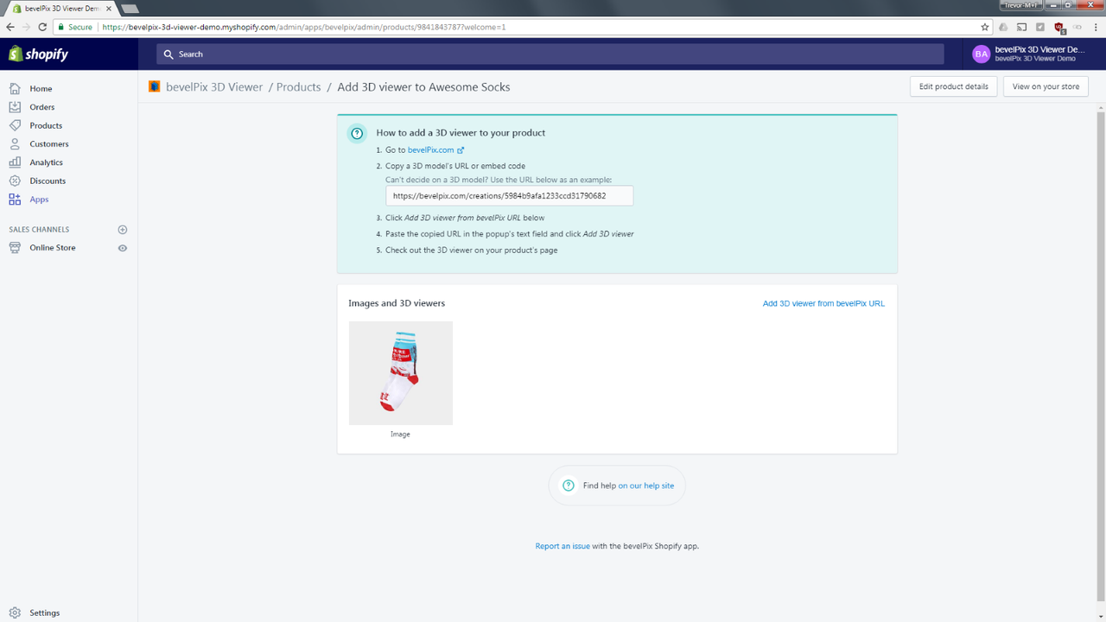Image resolution: width=1106 pixels, height=622 pixels.
Task: Open Online Store via its storefront icon
Action: (x=15, y=248)
